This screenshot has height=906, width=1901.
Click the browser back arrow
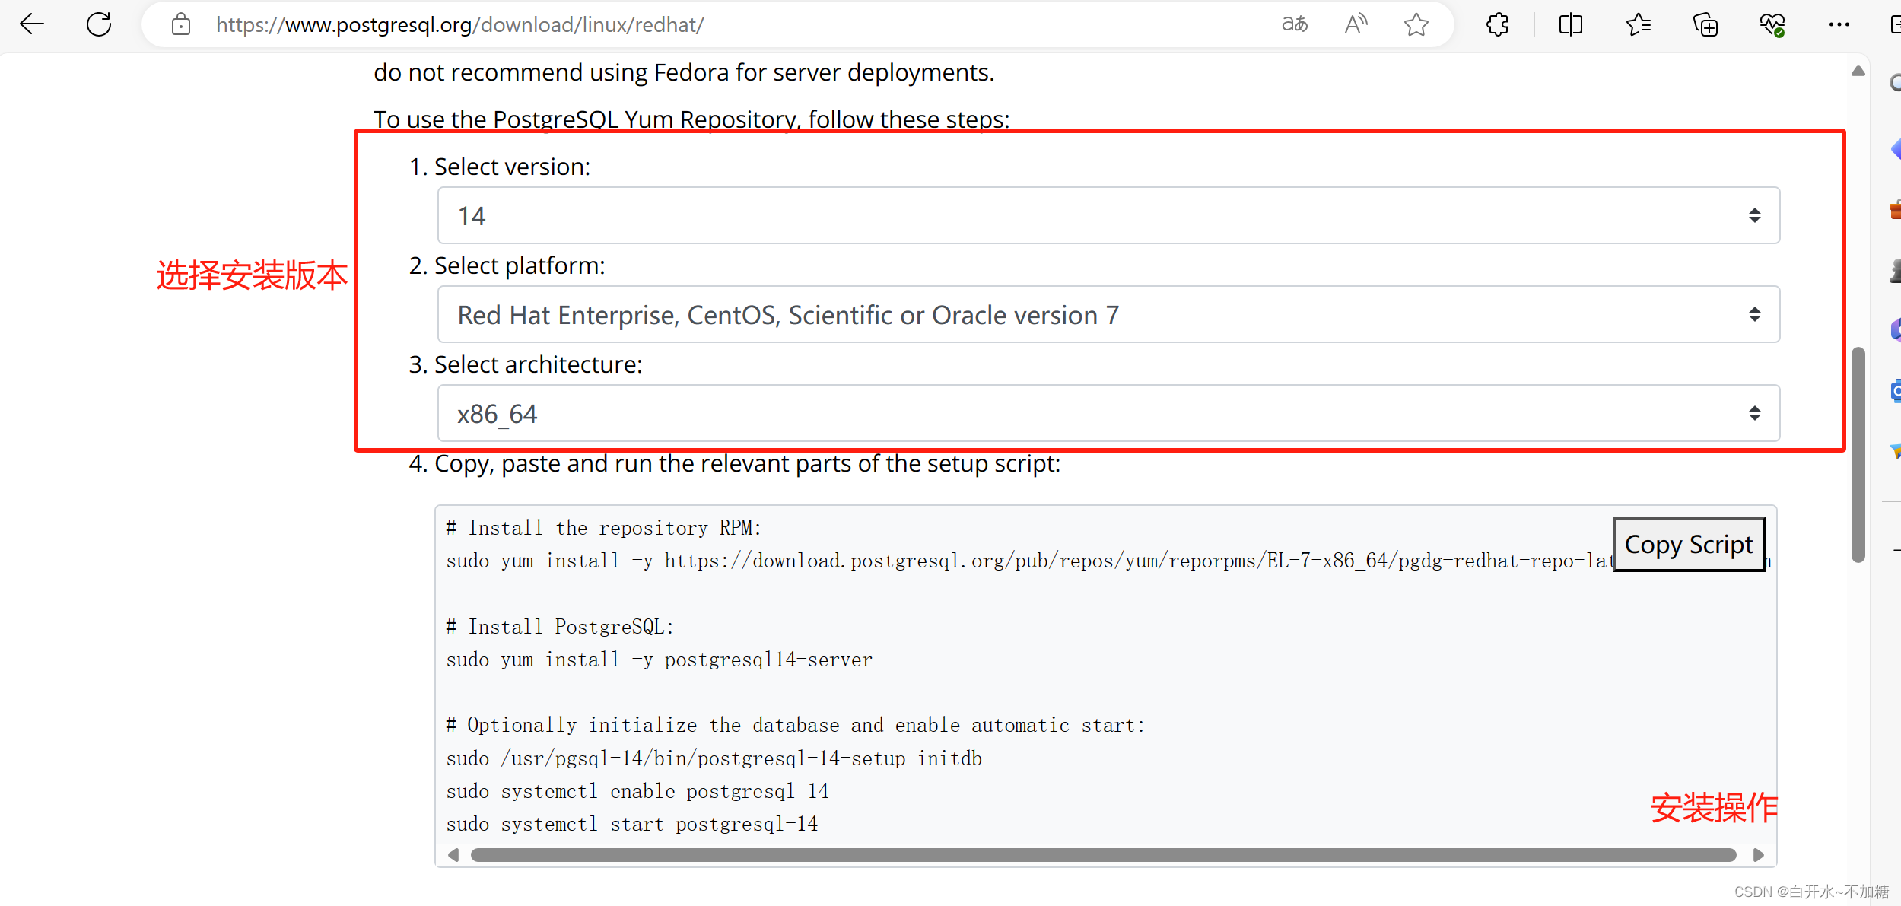(x=32, y=24)
